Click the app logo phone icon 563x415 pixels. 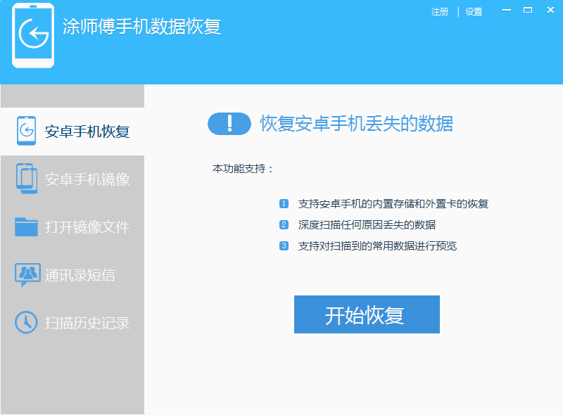click(33, 36)
